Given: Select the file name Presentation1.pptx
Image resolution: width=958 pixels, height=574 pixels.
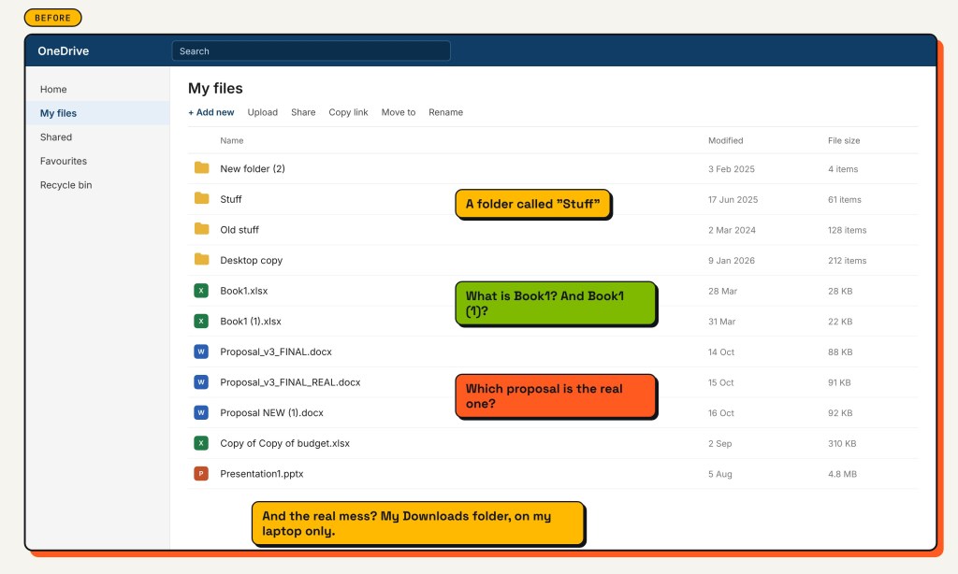Looking at the screenshot, I should coord(262,474).
